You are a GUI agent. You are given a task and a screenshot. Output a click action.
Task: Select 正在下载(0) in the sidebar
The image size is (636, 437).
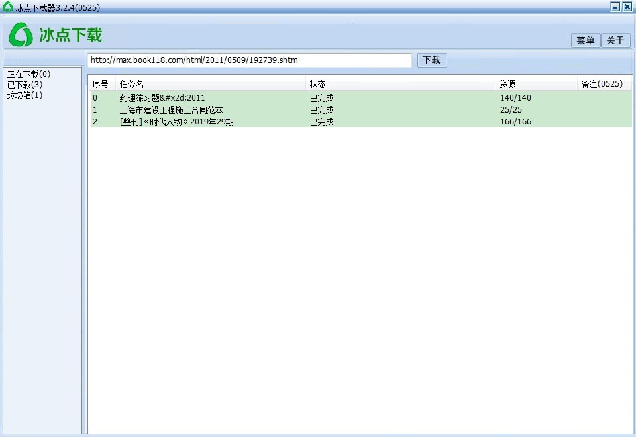[28, 74]
